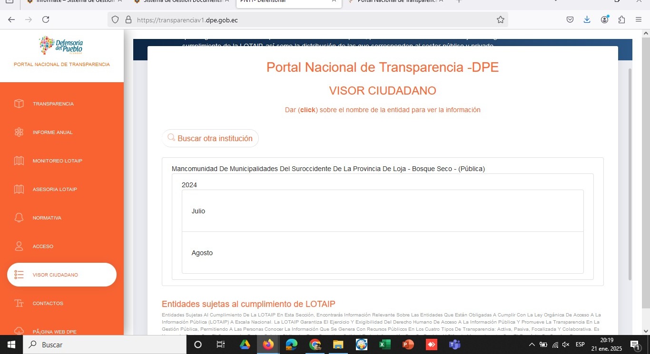Reload the current page

tap(46, 19)
